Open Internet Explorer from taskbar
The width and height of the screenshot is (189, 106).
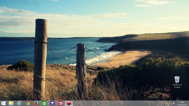[19, 103]
